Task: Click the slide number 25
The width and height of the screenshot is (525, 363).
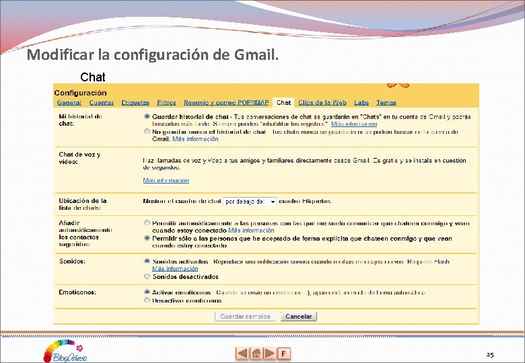Action: [x=490, y=355]
